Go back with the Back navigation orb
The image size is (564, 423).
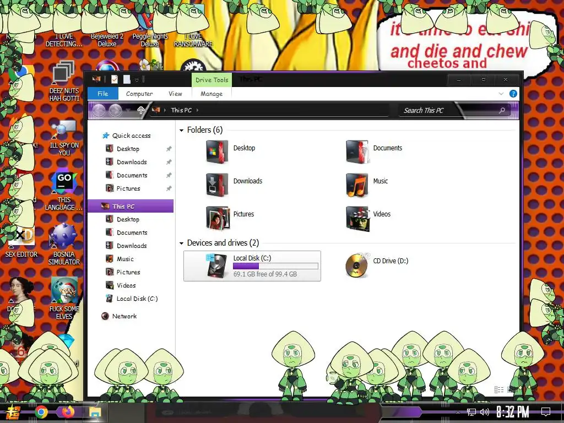click(x=99, y=110)
